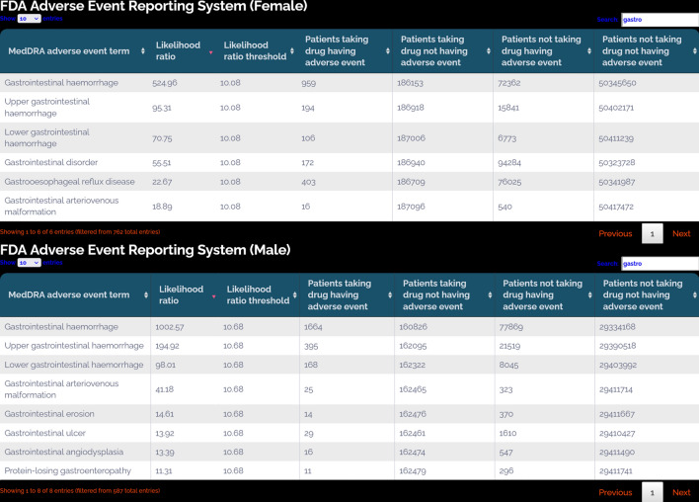The image size is (699, 502).
Task: Open Show entries dropdown in Male table
Action: [x=29, y=263]
